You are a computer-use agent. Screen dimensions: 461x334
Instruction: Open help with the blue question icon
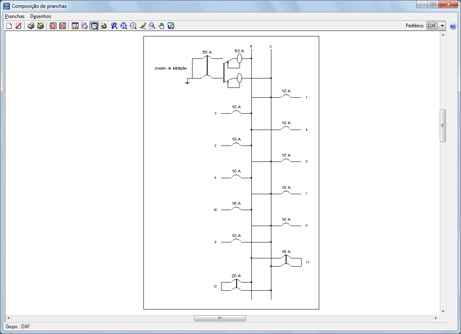453,26
